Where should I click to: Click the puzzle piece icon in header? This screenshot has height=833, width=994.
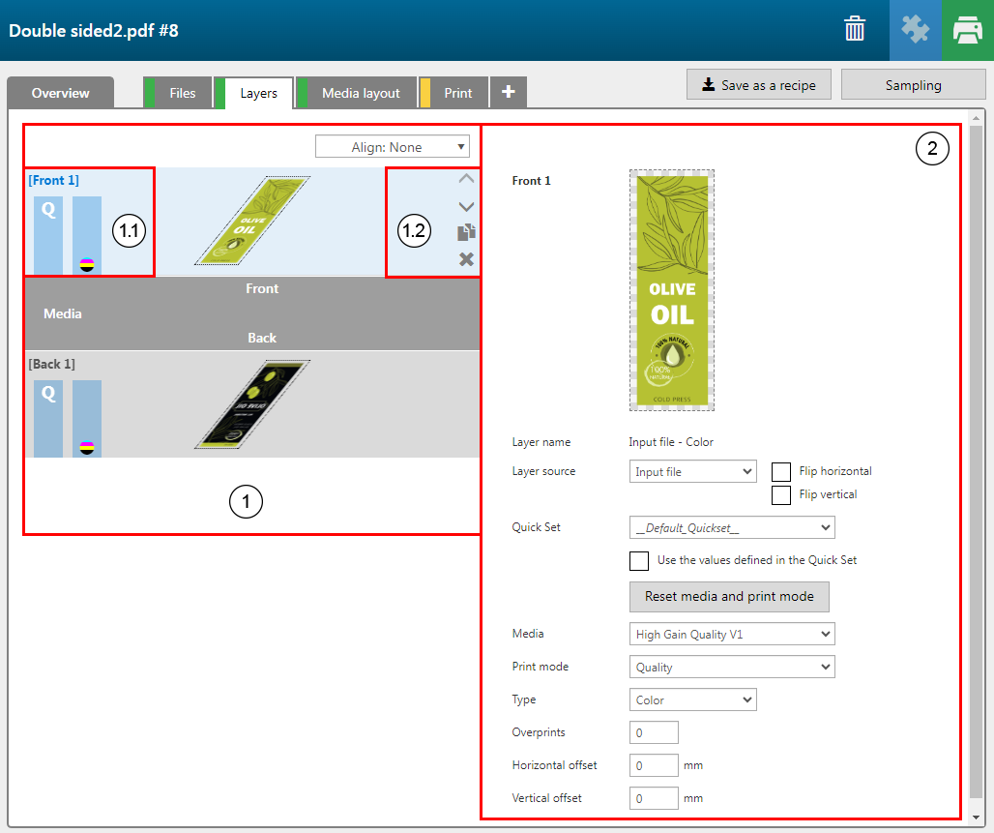(915, 30)
